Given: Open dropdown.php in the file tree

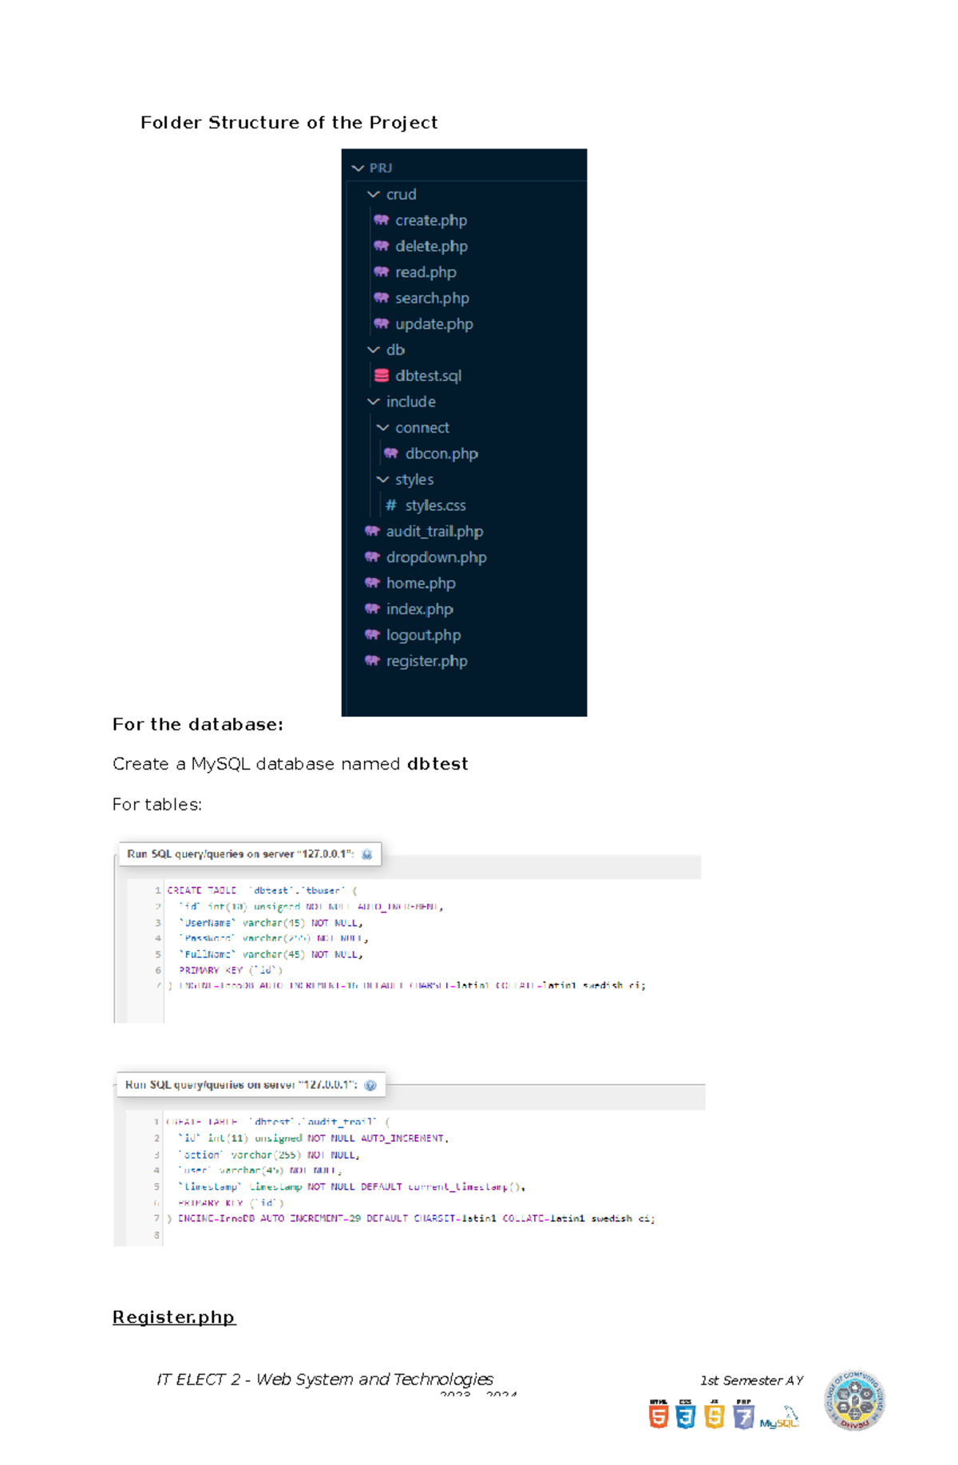Looking at the screenshot, I should coord(436,557).
